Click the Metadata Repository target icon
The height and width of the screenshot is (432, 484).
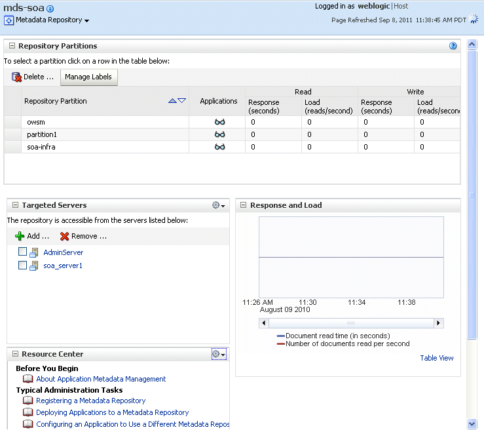coord(9,20)
